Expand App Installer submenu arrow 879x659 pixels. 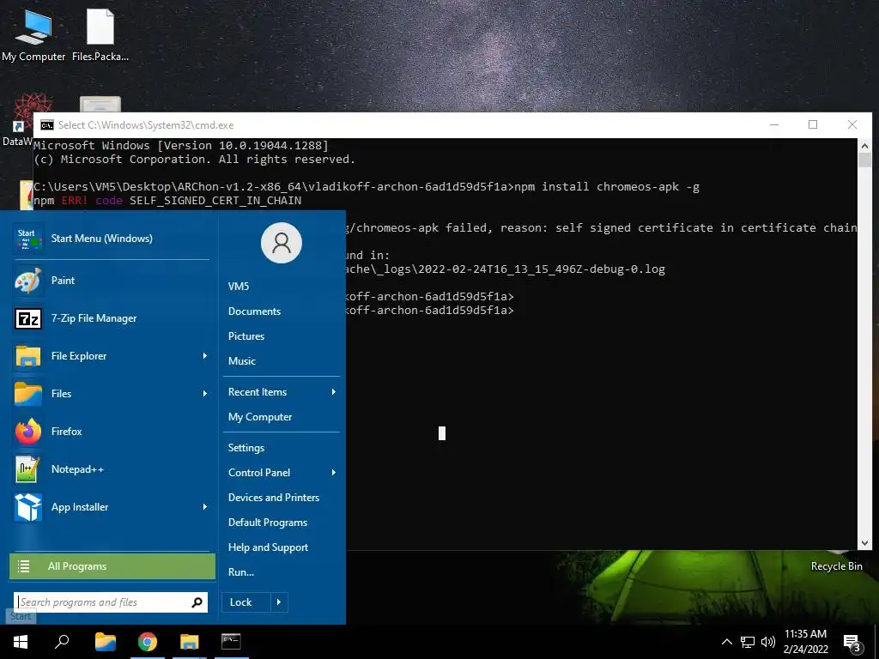point(204,507)
